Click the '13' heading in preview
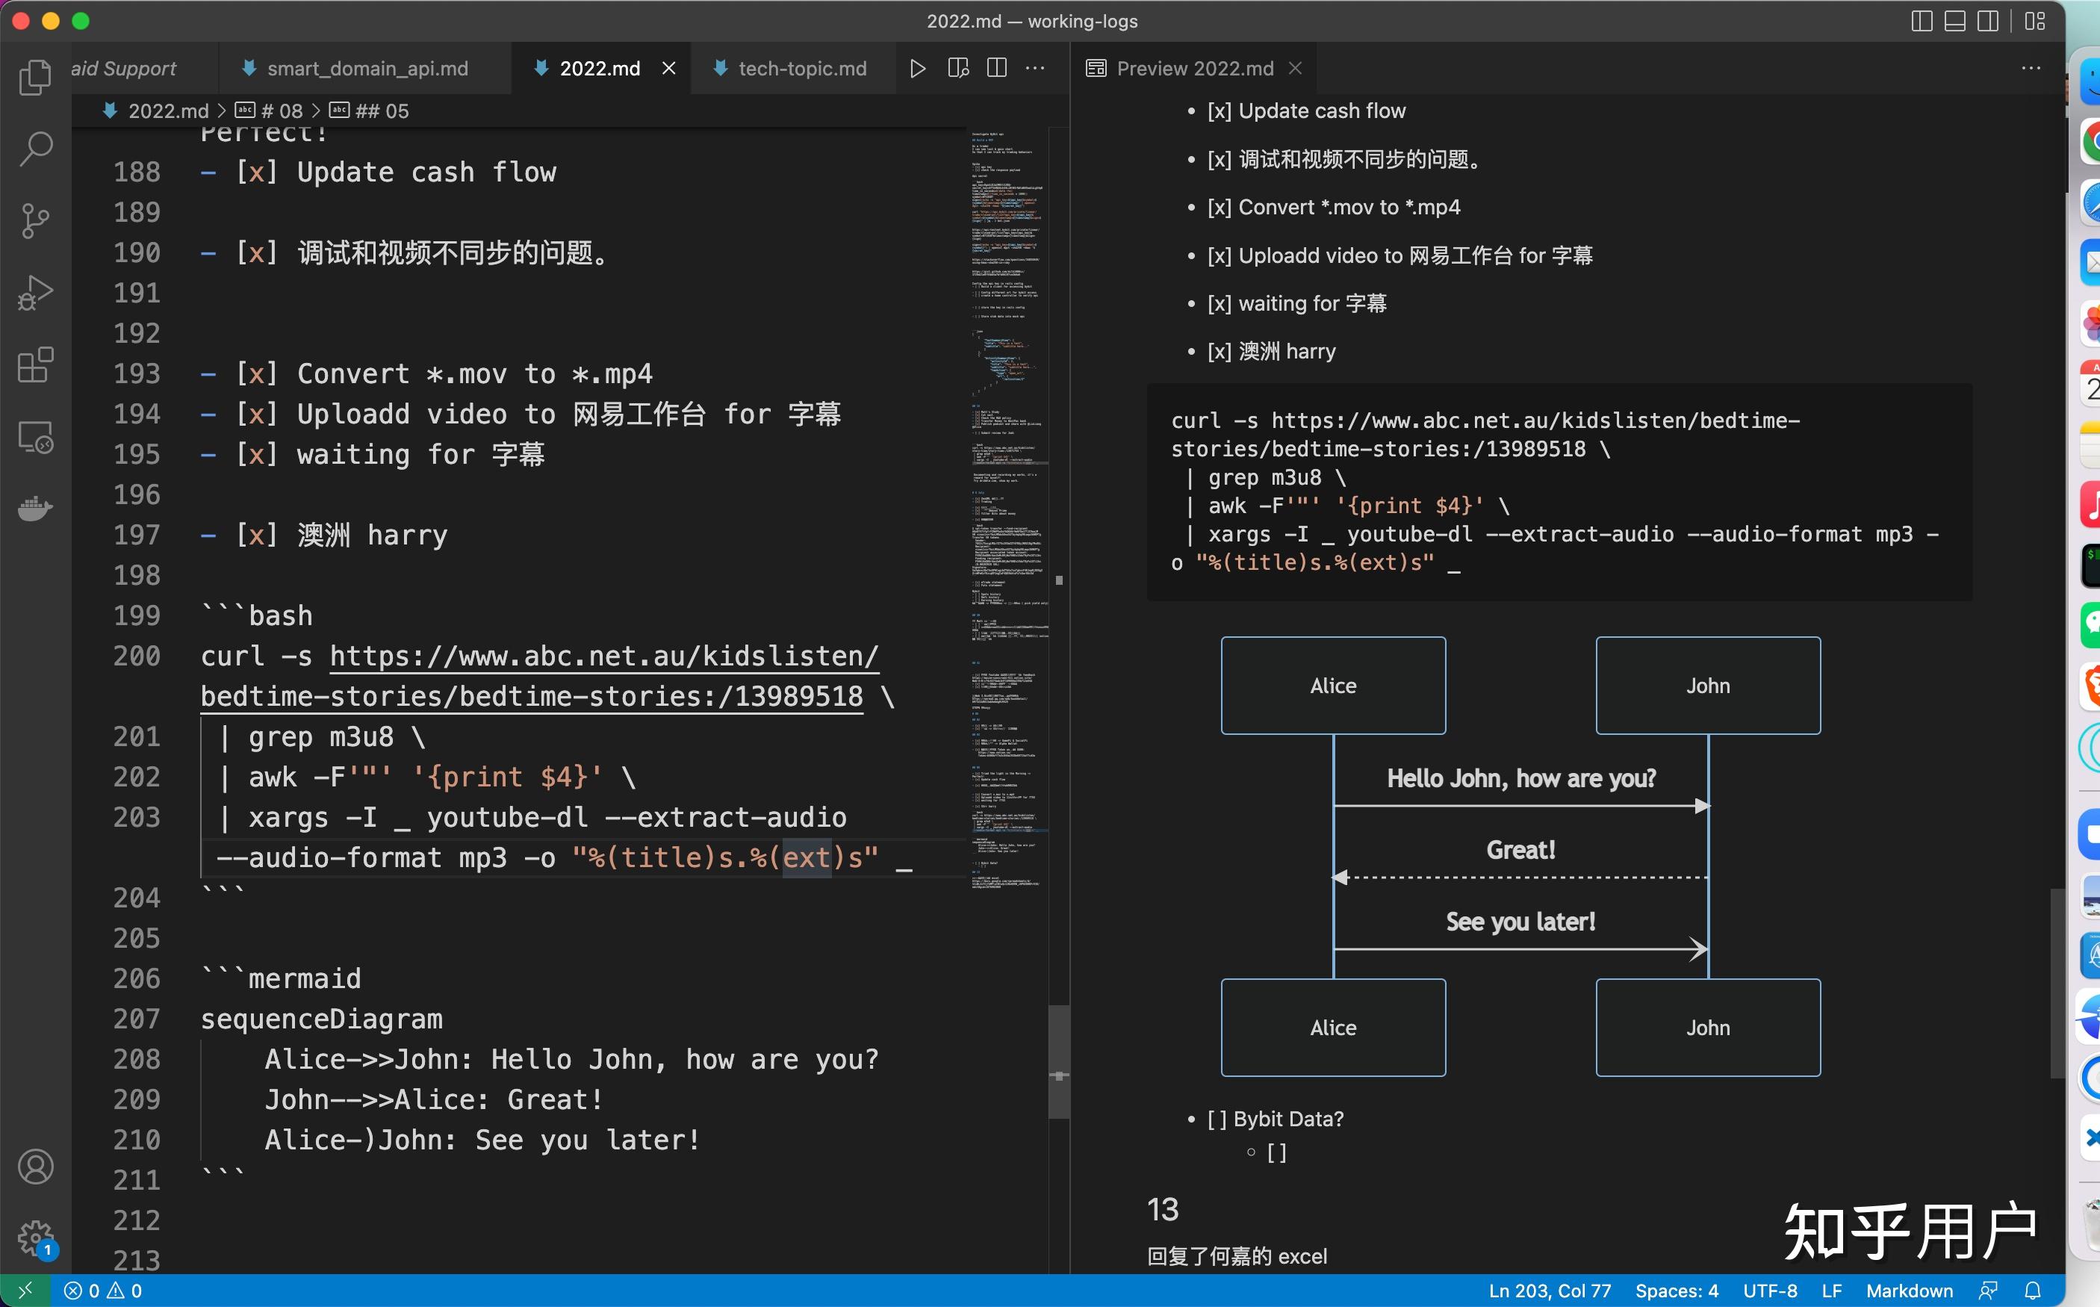 (1162, 1209)
